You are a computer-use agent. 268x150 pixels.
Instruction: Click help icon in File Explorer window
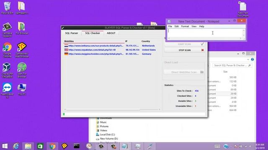click(x=253, y=59)
